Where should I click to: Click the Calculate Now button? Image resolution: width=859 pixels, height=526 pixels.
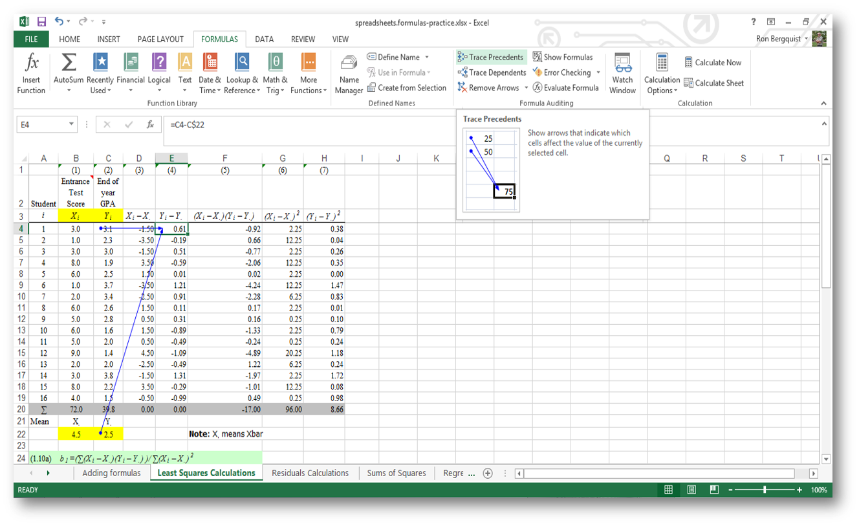point(713,62)
